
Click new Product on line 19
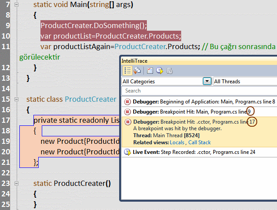(63, 141)
